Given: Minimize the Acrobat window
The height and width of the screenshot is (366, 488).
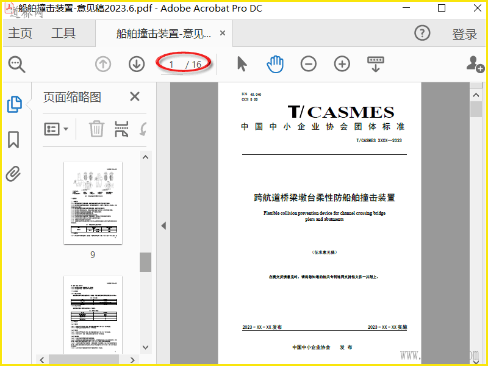Looking at the screenshot, I should 406,8.
